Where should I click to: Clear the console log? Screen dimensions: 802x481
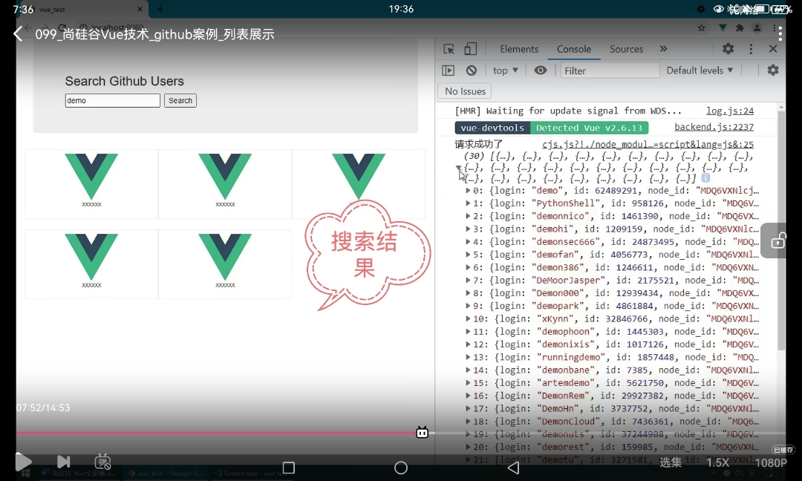471,71
